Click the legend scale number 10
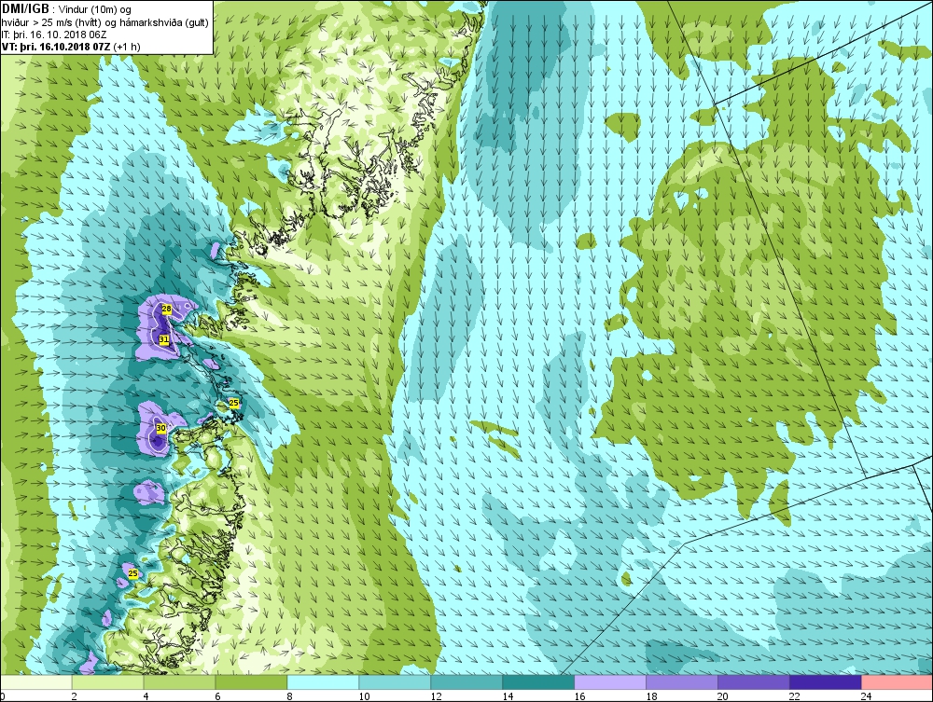The width and height of the screenshot is (933, 702). pos(364,696)
